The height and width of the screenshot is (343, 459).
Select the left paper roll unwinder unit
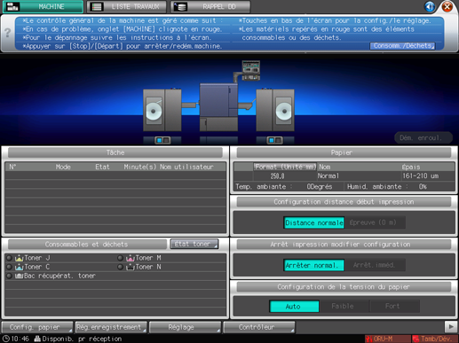(162, 110)
